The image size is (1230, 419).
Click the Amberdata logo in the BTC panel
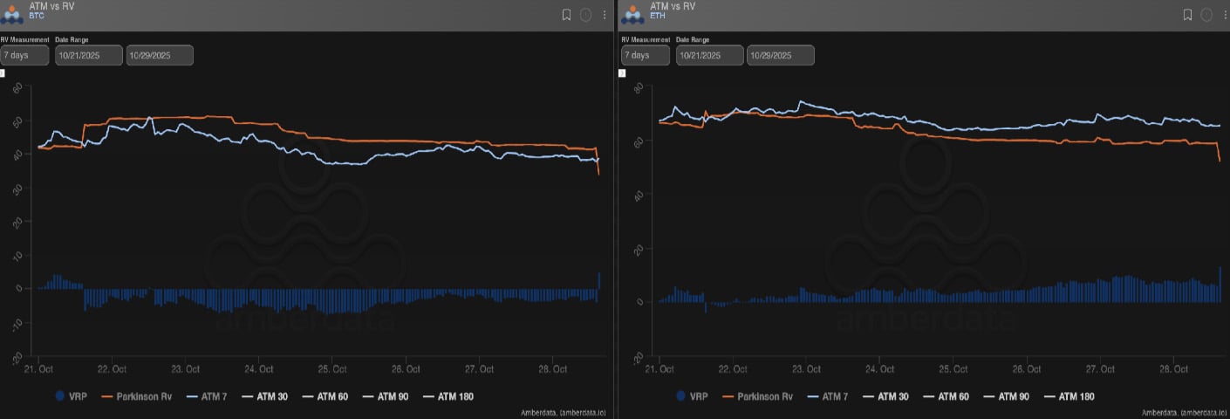pos(13,14)
